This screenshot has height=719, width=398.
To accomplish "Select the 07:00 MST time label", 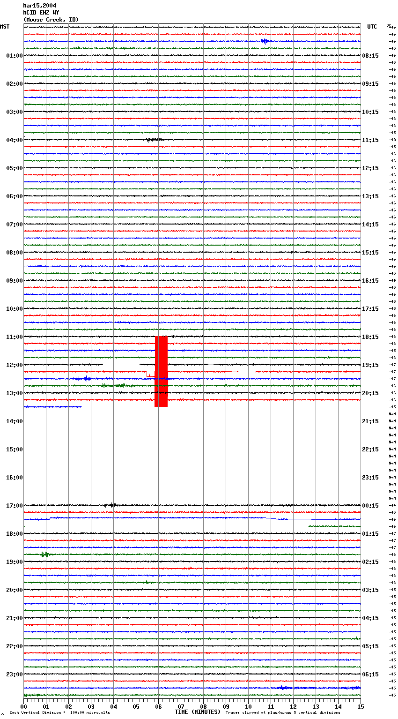I will click(15, 225).
